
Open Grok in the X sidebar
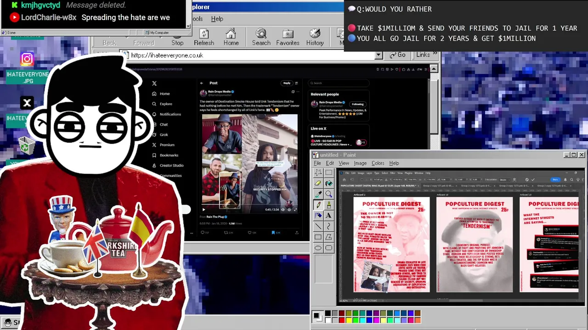tap(160, 135)
